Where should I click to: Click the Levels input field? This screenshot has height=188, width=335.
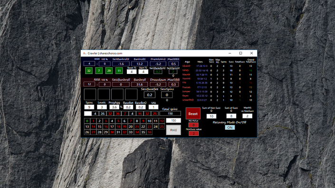point(102,107)
